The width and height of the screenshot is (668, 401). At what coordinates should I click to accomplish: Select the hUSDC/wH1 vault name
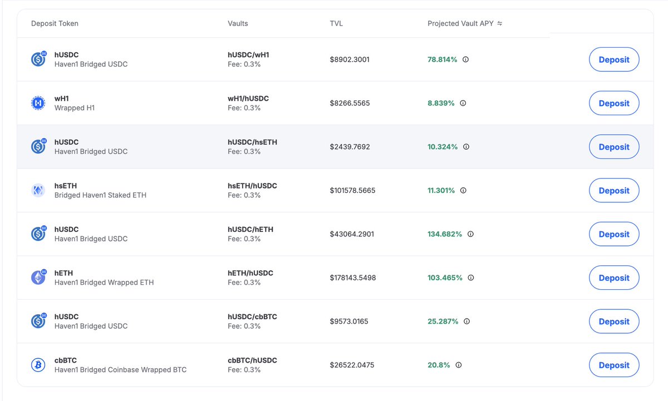tap(248, 55)
